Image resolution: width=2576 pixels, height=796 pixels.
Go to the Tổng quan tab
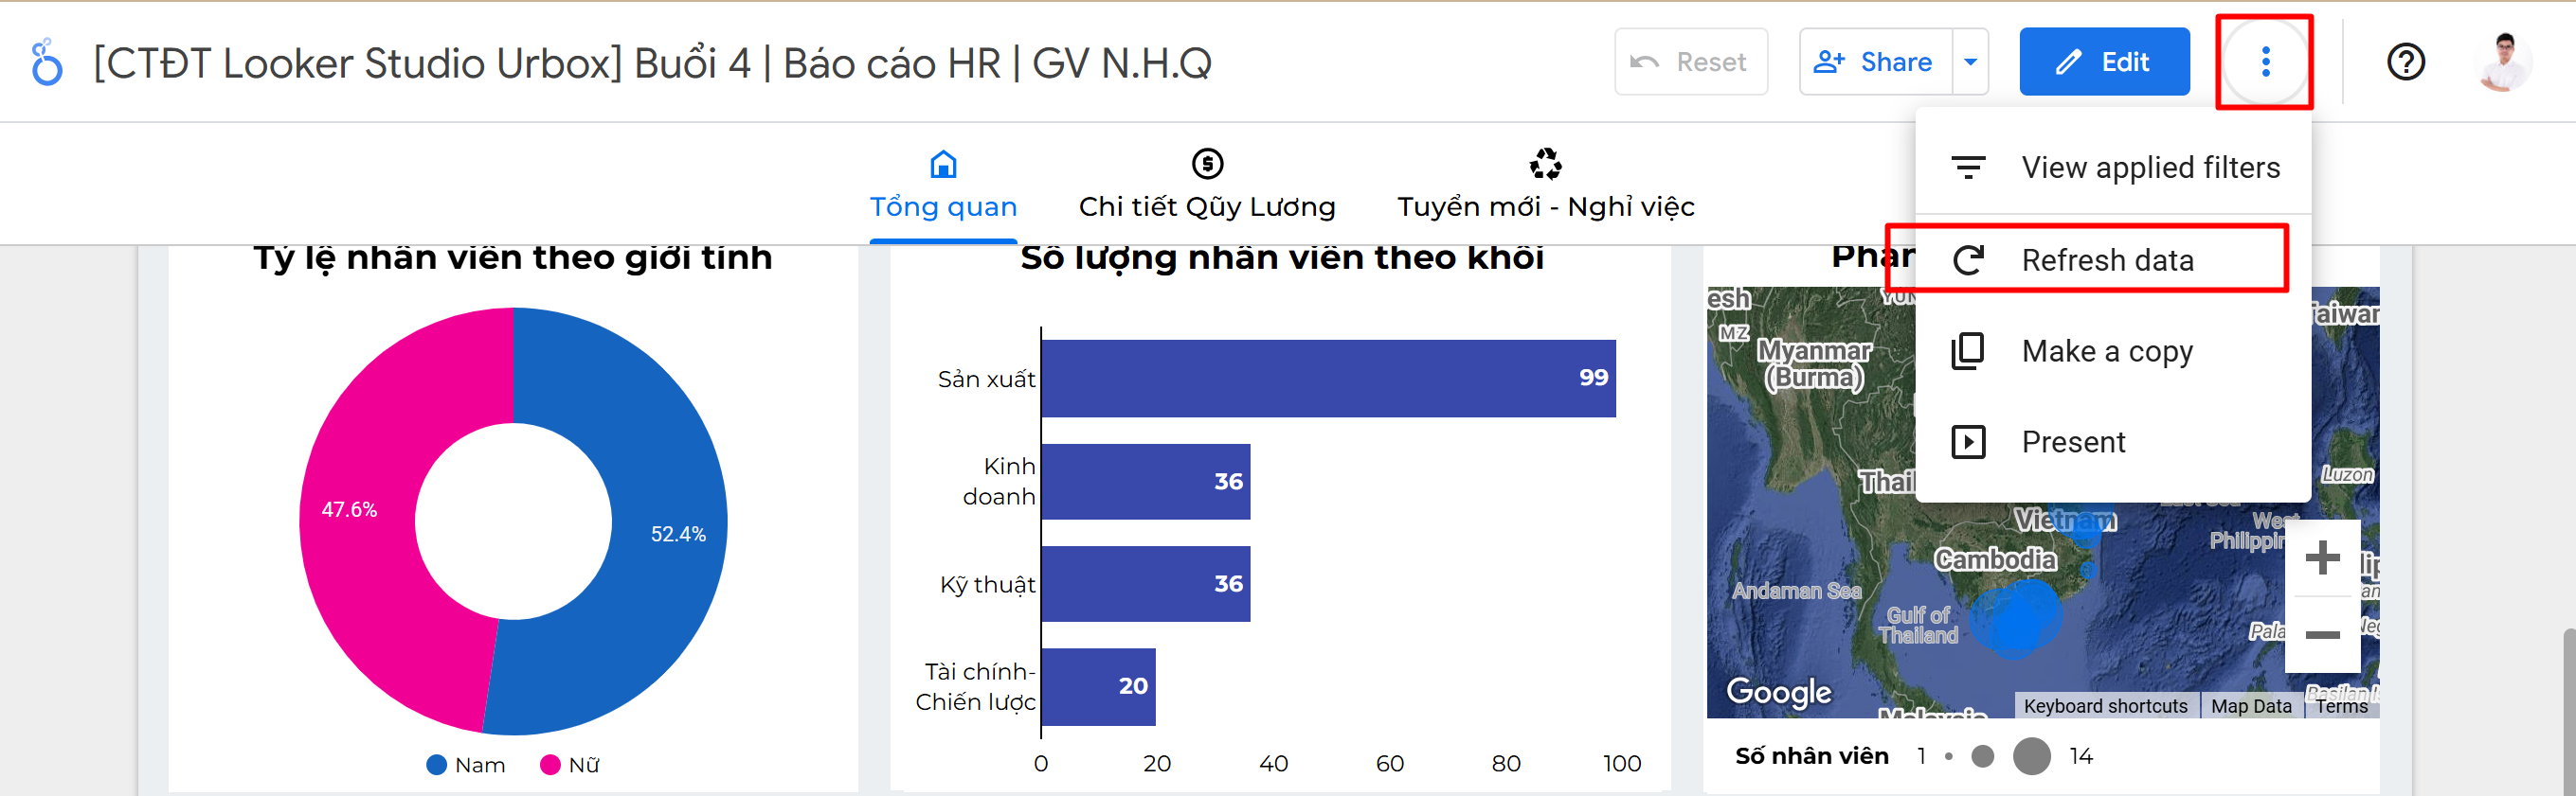coord(943,185)
